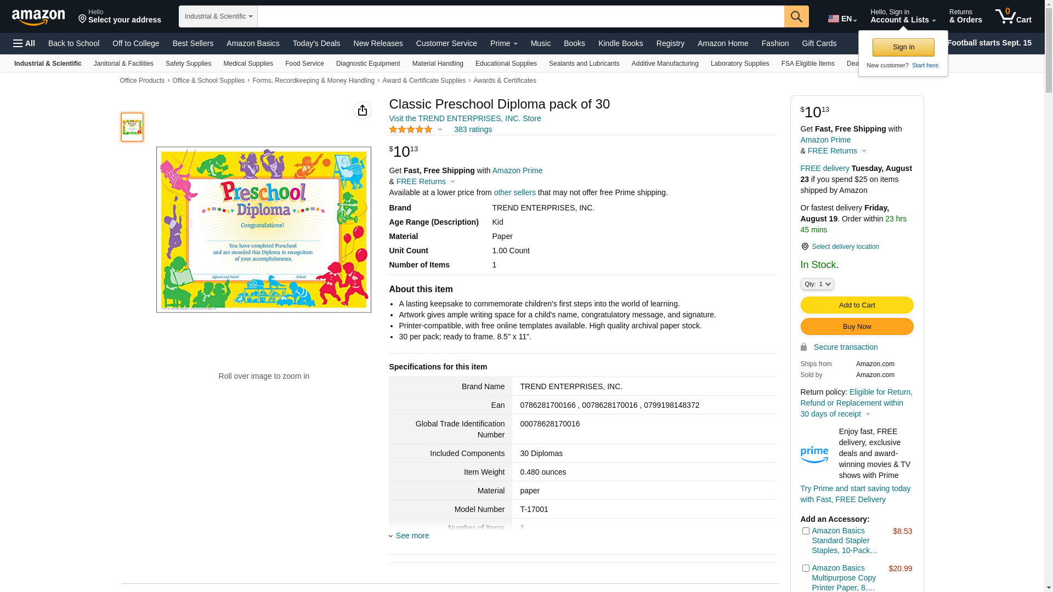The image size is (1053, 592).
Task: Check the Amazon Basics Copy Printer Paper accessory
Action: 806,568
